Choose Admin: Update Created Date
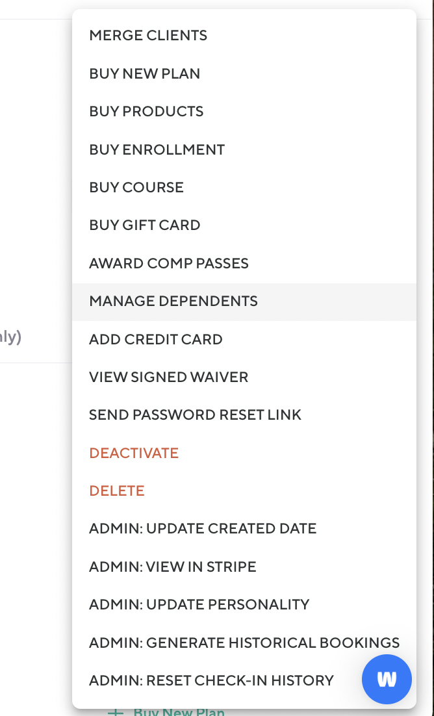 point(203,528)
